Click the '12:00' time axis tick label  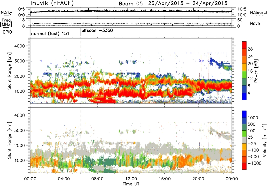click(x=131, y=179)
